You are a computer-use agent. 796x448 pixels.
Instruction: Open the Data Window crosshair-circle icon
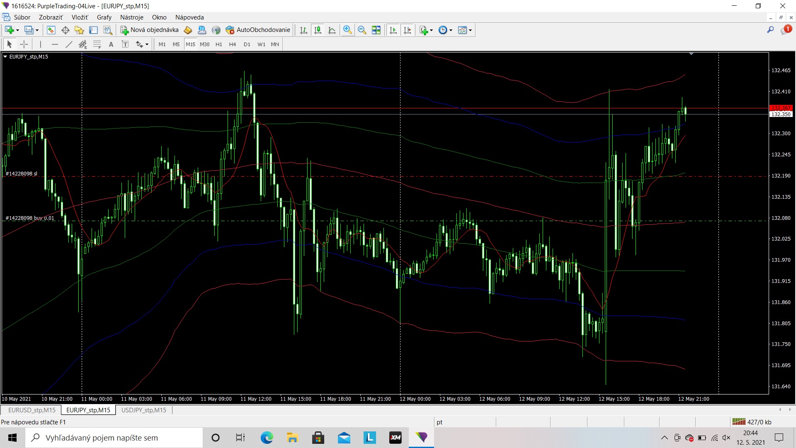pos(65,30)
